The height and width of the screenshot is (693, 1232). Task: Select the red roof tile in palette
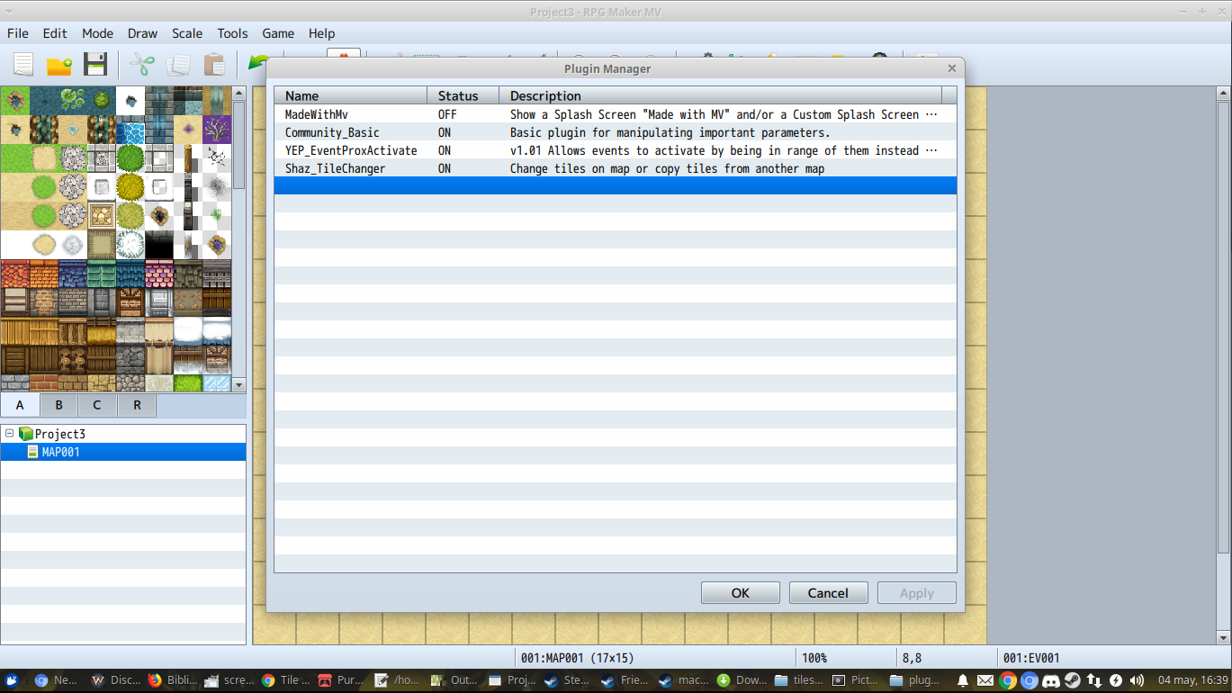tap(14, 274)
